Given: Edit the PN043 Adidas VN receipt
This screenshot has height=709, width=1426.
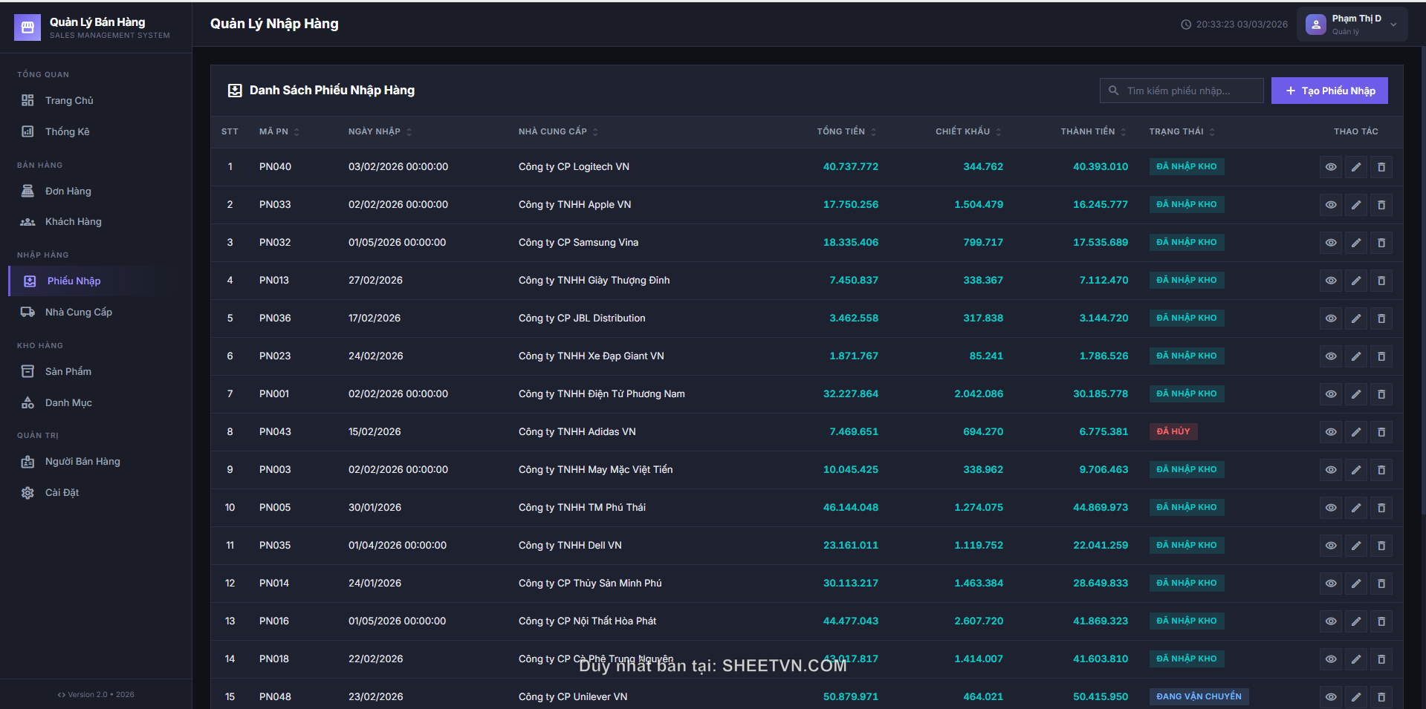Looking at the screenshot, I should click(1355, 432).
